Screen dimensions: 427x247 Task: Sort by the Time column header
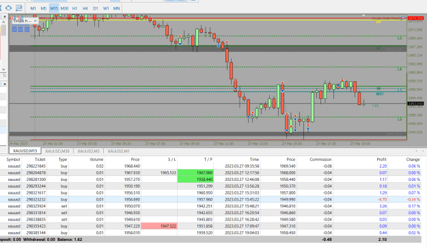click(x=254, y=160)
